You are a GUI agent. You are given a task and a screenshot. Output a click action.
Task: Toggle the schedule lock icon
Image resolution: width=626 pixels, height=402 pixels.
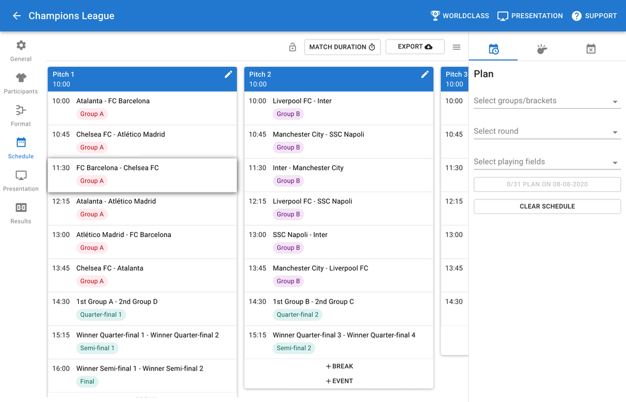click(292, 47)
